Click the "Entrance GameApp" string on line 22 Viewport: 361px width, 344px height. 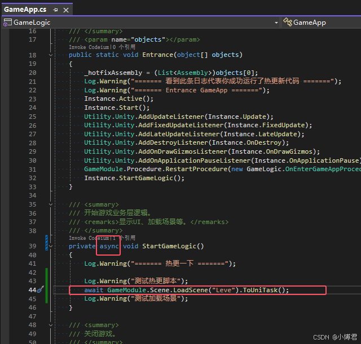[196, 90]
